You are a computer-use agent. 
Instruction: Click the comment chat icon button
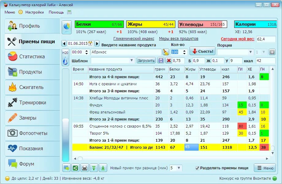(x=67, y=168)
